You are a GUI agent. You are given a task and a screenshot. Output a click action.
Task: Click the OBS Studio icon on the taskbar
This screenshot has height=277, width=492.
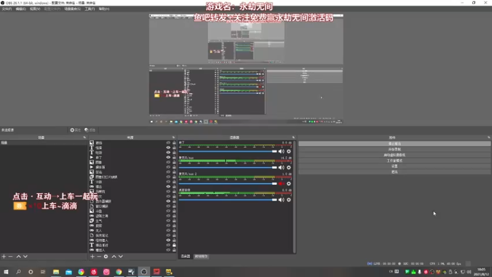point(144,272)
